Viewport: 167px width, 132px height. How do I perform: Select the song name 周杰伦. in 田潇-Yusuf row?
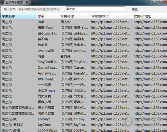pyautogui.click(x=7, y=28)
